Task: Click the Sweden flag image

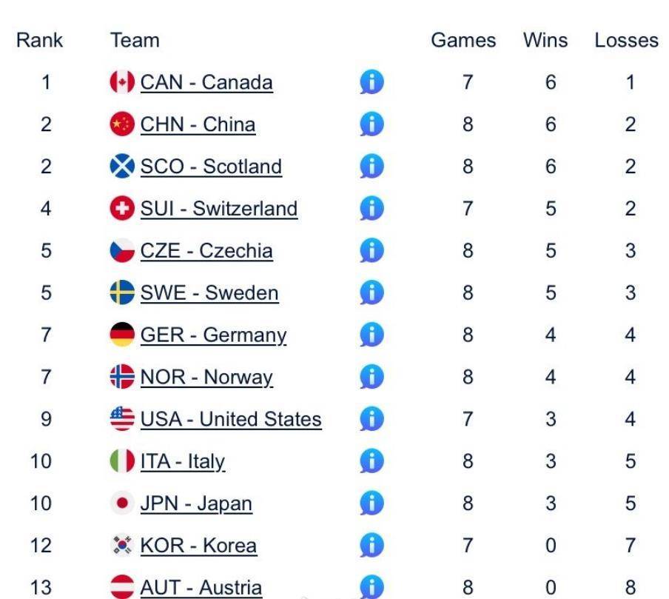Action: 122,293
